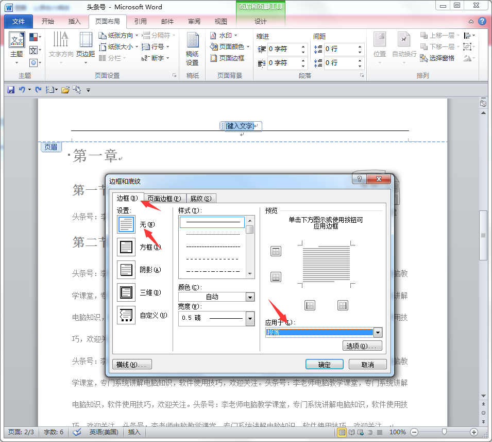The height and width of the screenshot is (442, 492).
Task: Click the Redo icon in quick access toolbar
Action: click(38, 90)
